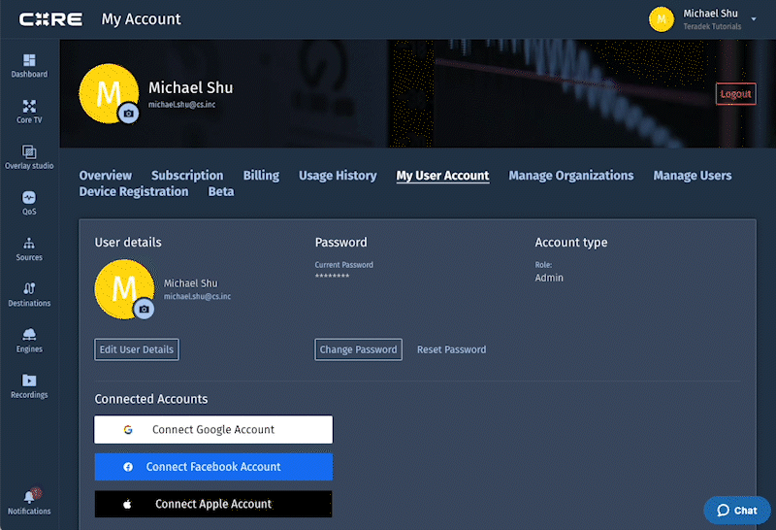Image resolution: width=776 pixels, height=530 pixels.
Task: Open the Chat widget
Action: (736, 510)
